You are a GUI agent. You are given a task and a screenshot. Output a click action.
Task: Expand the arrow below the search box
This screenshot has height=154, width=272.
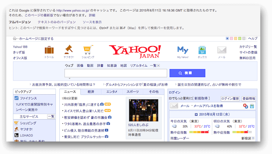70,79
